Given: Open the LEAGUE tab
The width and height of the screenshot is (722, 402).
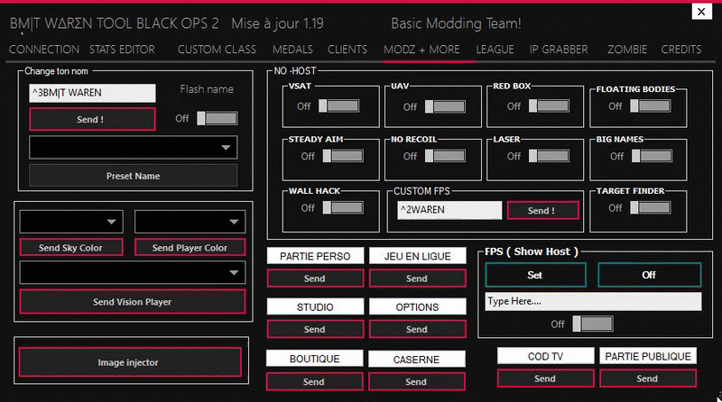Looking at the screenshot, I should (495, 50).
